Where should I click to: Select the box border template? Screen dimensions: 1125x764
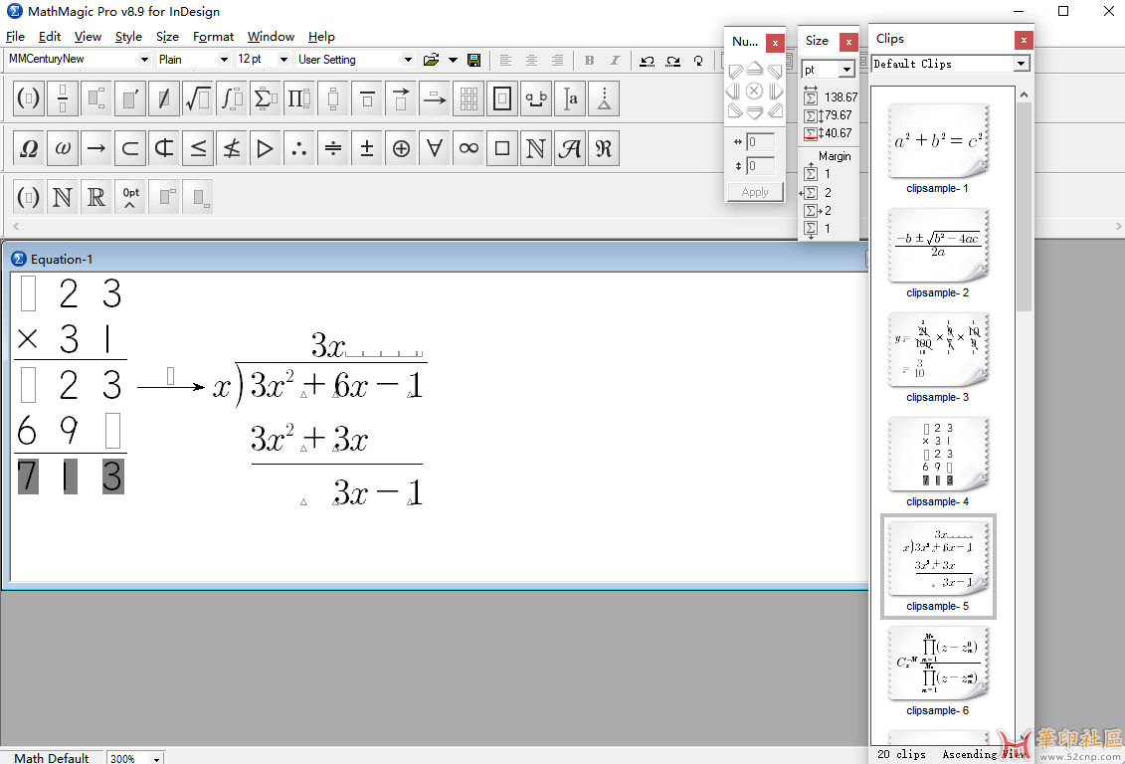coord(502,98)
